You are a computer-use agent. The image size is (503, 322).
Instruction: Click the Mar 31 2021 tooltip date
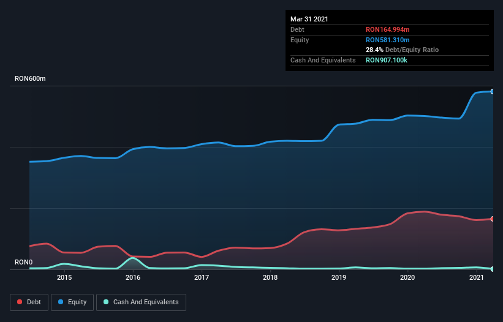309,19
